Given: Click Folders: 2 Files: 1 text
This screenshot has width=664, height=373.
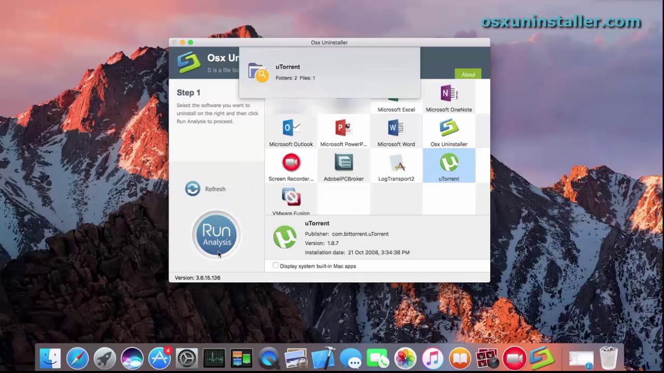Looking at the screenshot, I should coord(295,78).
